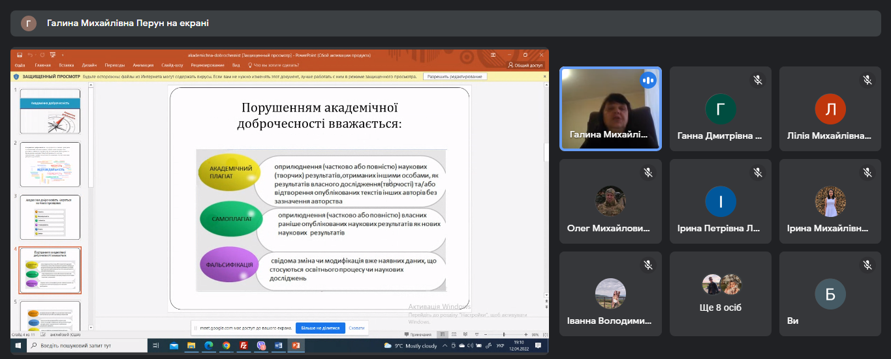Click the 'Сховати' link in sharing banner

click(356, 328)
